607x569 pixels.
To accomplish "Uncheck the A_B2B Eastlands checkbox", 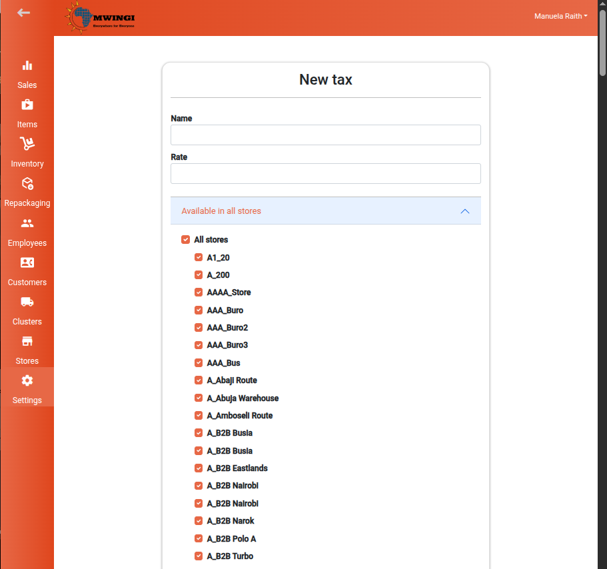I will pos(199,468).
